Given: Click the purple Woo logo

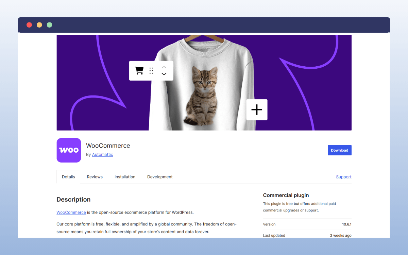Looking at the screenshot, I should click(69, 150).
